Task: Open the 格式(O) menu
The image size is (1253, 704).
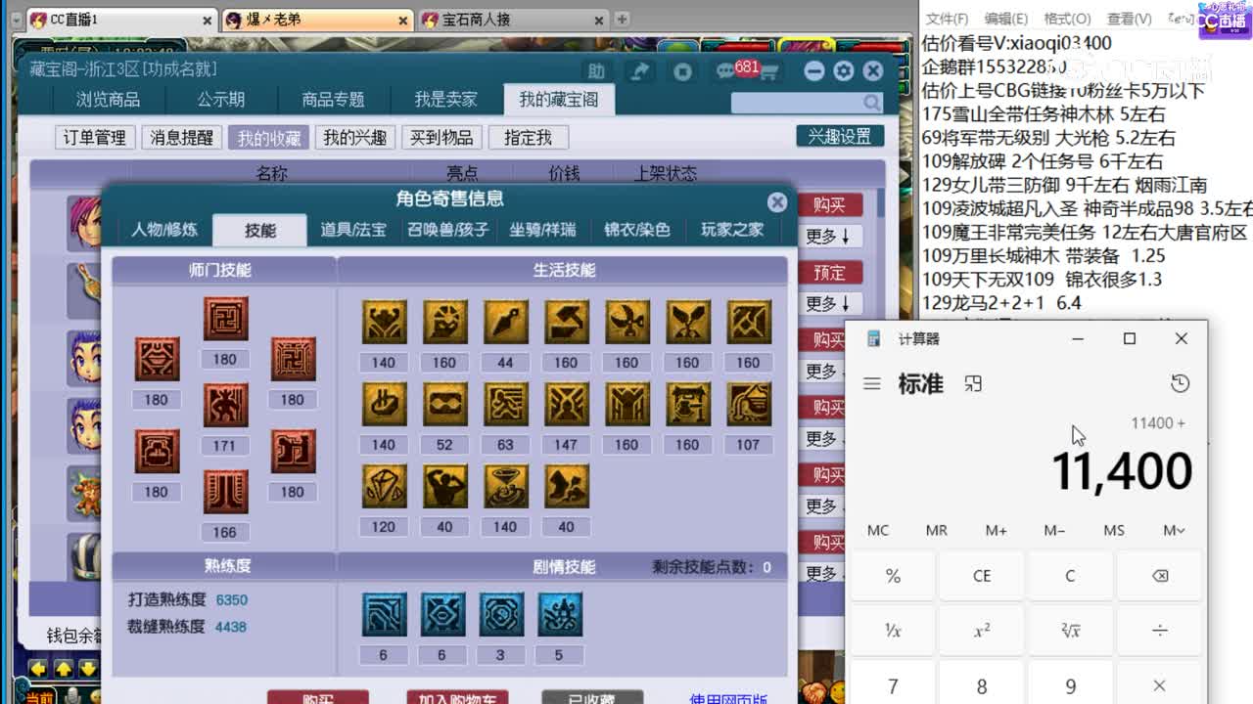Action: point(1067,18)
